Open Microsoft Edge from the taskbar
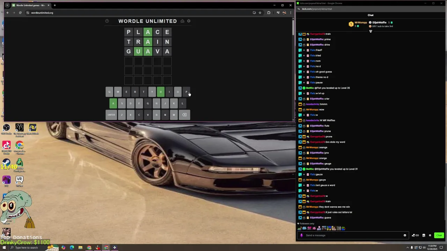The width and height of the screenshot is (447, 251). pyautogui.click(x=72, y=248)
